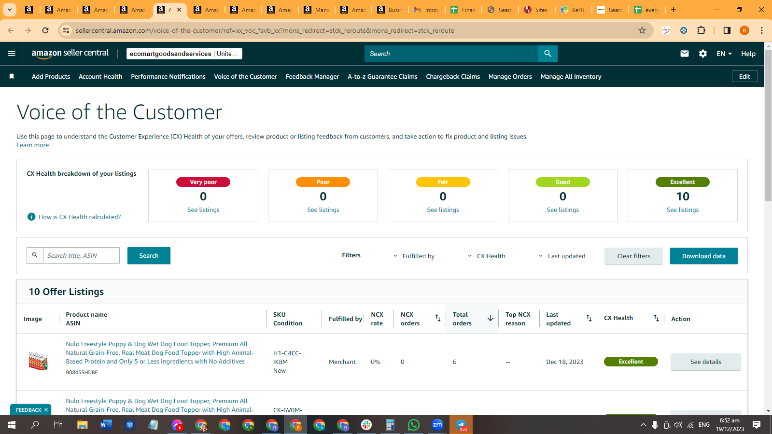Click the bookmark flag icon in nav bar
The width and height of the screenshot is (772, 434).
12,76
